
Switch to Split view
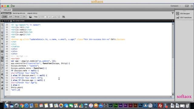pos(11,17)
